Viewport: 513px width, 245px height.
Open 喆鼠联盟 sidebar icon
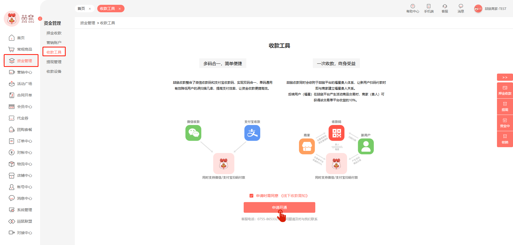pos(12,221)
